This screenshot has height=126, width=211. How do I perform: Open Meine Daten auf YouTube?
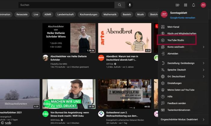(x=183, y=90)
